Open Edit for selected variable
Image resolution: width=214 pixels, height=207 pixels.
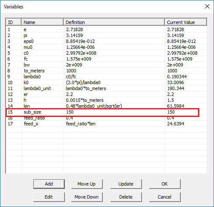49,197
